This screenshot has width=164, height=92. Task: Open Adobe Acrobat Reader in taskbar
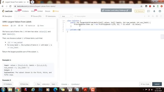click(85, 90)
